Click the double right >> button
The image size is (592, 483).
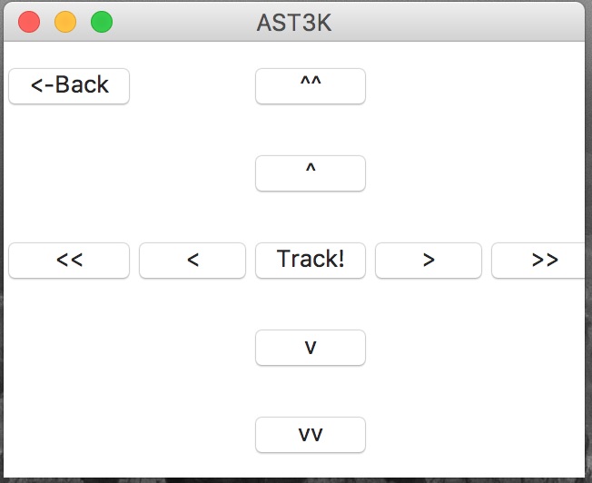click(x=542, y=261)
